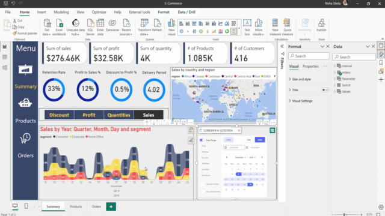385x216 pixels.
Task: Switch to the Format ribbon tab
Action: [164, 12]
